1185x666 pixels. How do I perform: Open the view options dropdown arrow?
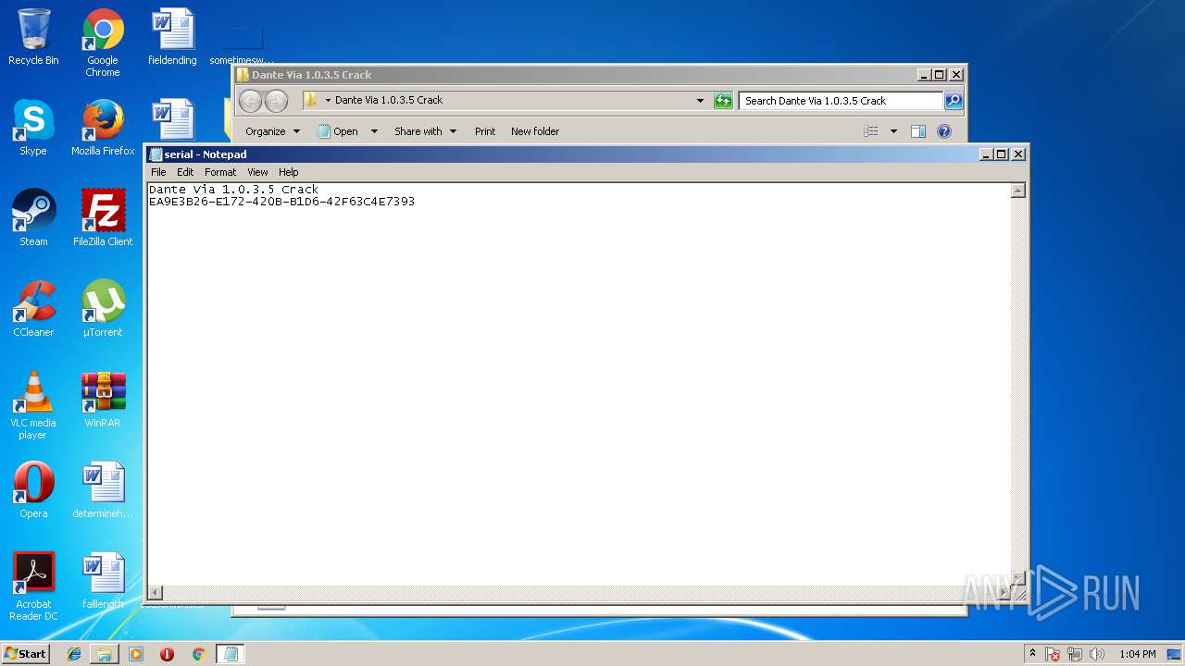pos(893,131)
